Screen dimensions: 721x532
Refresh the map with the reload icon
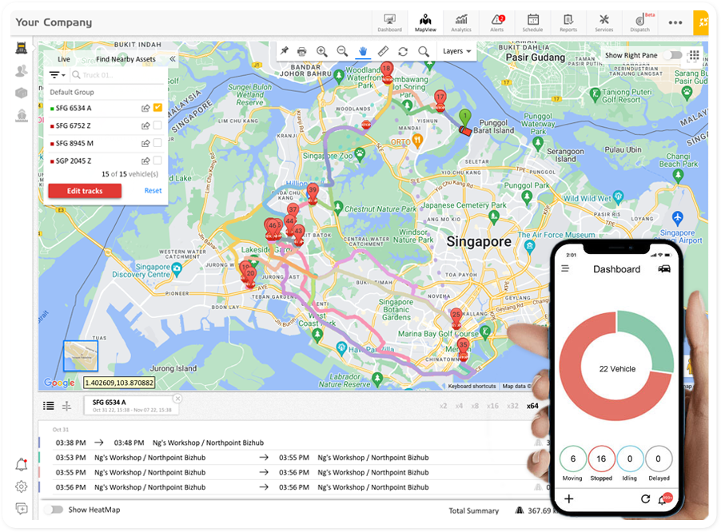403,51
